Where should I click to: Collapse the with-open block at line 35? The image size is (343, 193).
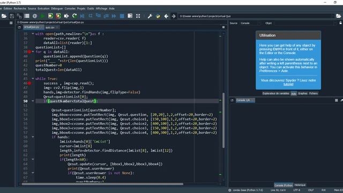[33, 34]
